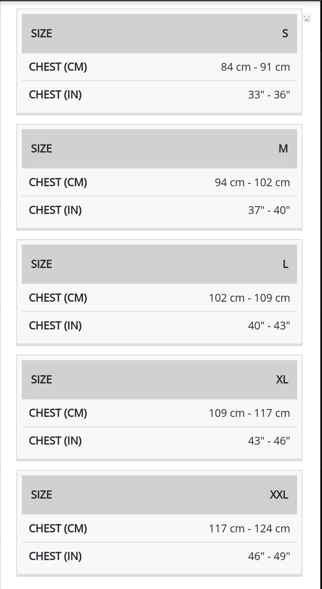Image resolution: width=322 pixels, height=589 pixels.
Task: Click the 94 cm - 102 cm measurement
Action: click(x=252, y=183)
